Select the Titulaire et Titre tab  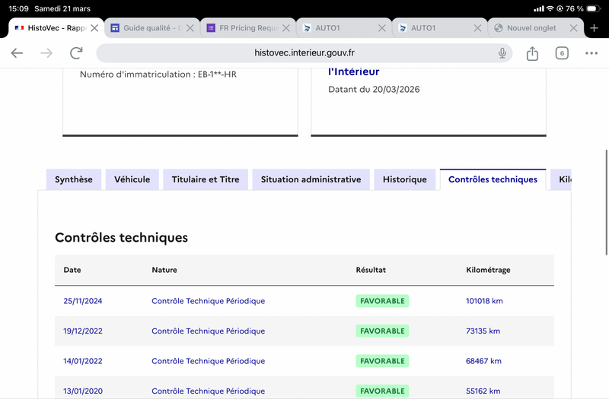[206, 180]
